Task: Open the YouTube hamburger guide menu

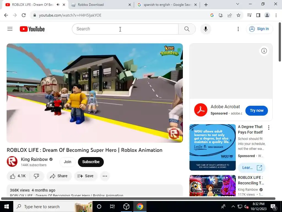Action: coord(10,29)
